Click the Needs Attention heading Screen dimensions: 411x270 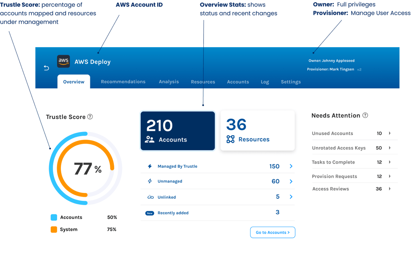(x=336, y=115)
